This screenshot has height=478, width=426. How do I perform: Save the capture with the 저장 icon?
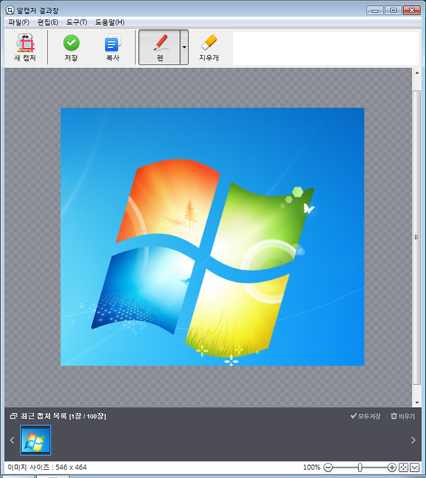72,47
